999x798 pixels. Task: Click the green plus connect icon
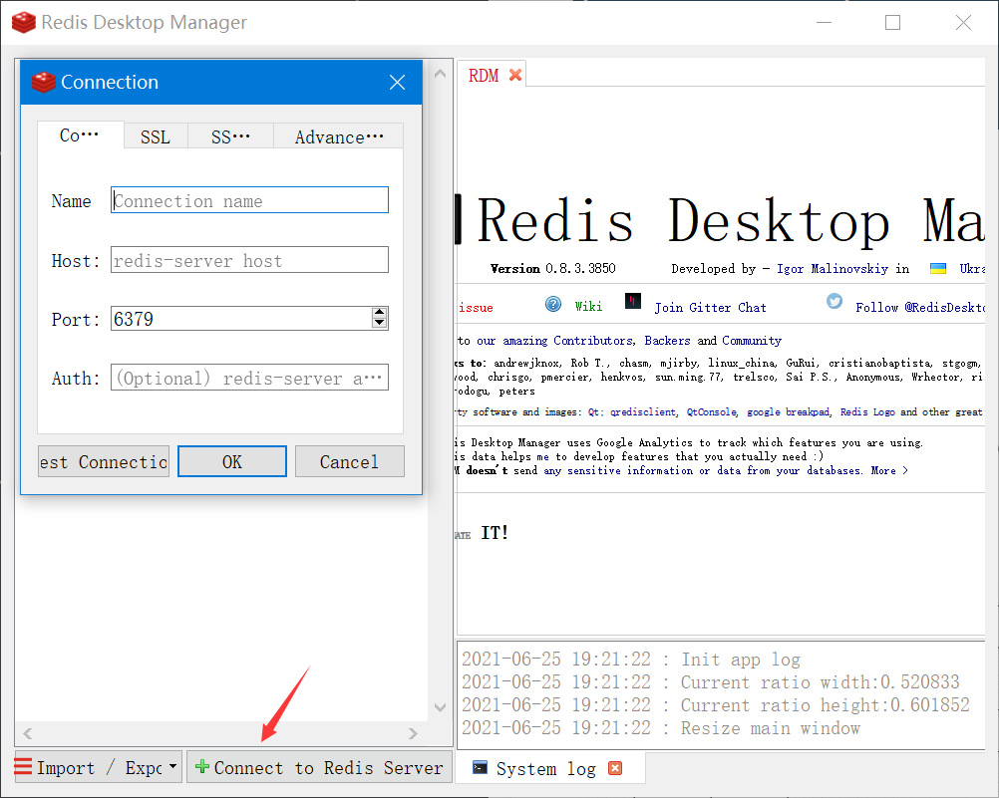click(202, 766)
